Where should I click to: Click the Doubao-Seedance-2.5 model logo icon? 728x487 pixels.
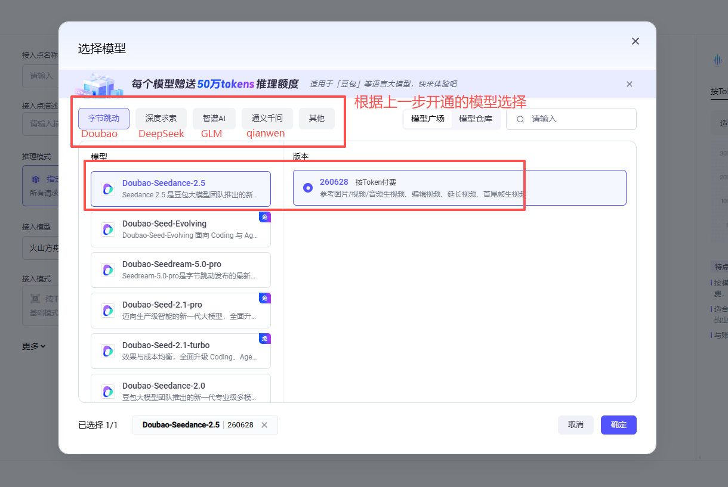pos(108,189)
